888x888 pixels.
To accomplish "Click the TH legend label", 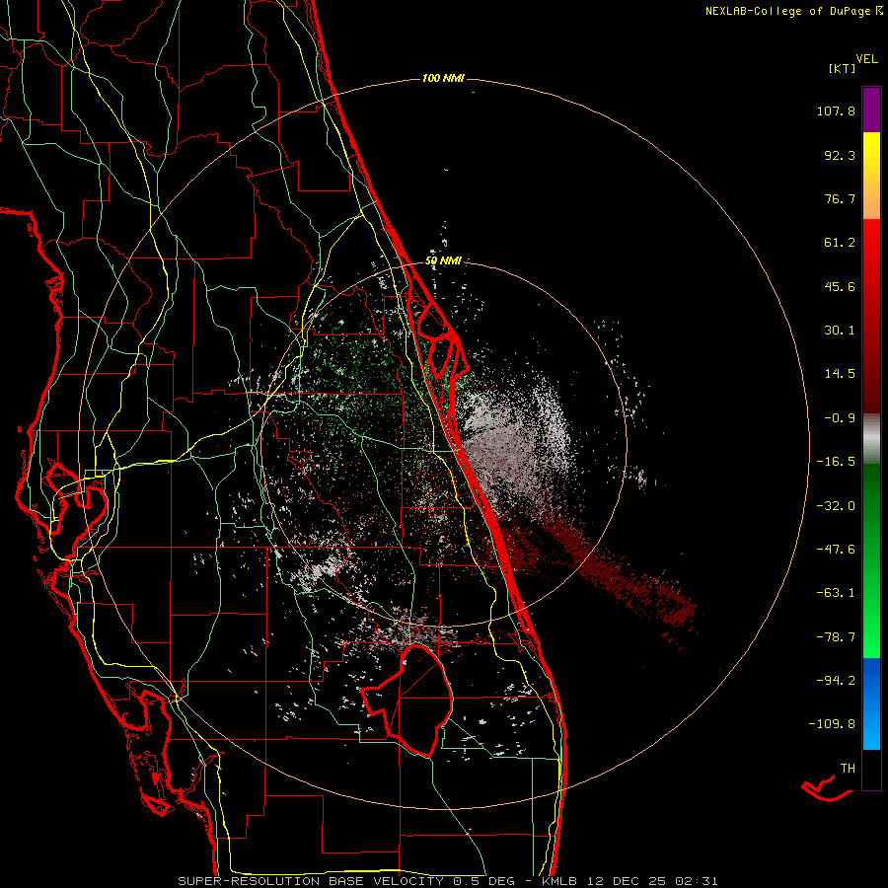I will tap(848, 769).
